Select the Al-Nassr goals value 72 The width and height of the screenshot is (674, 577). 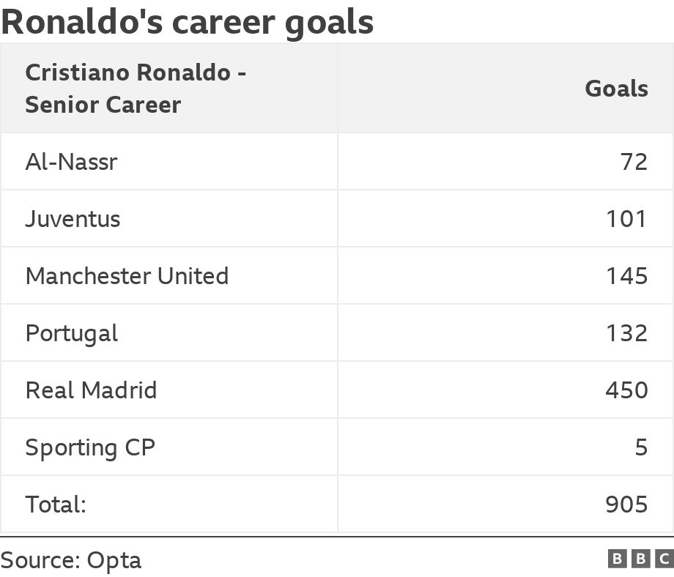(634, 161)
